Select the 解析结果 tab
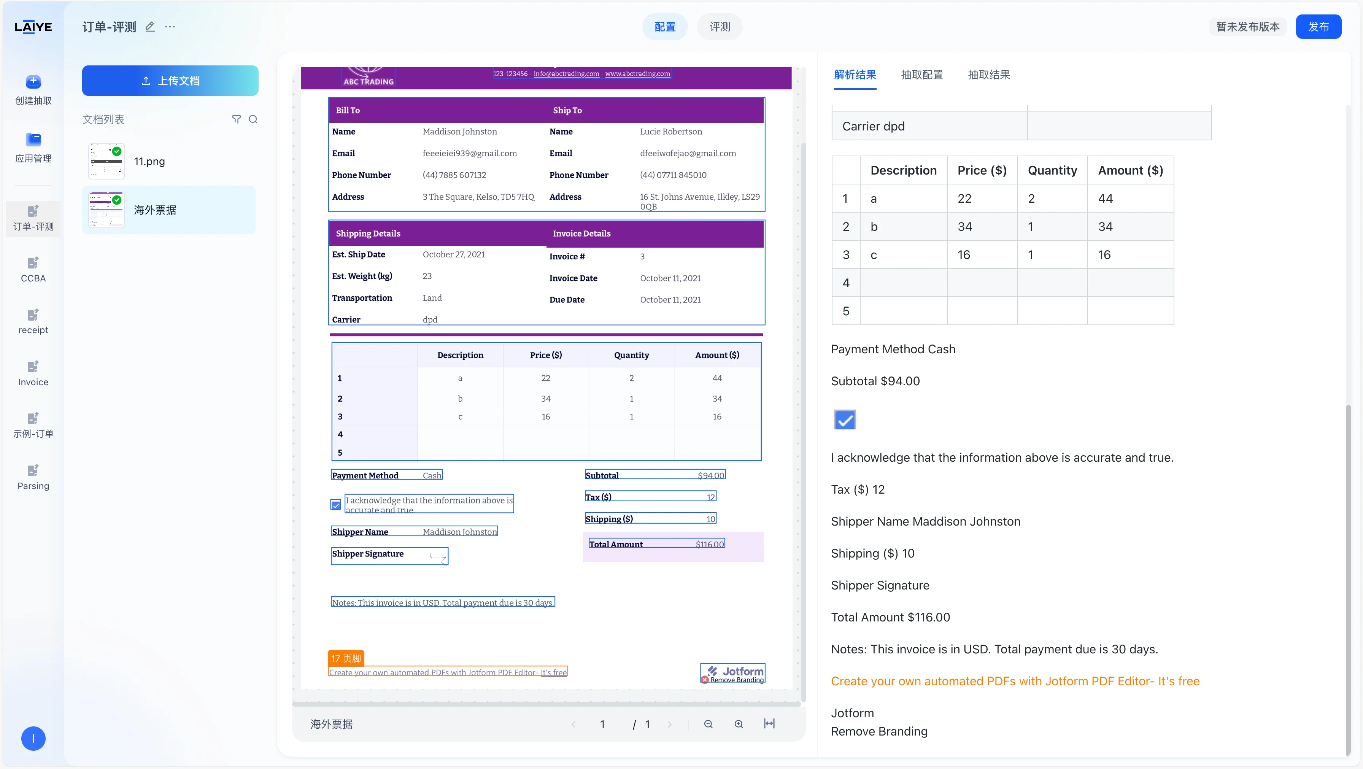Image resolution: width=1363 pixels, height=769 pixels. click(855, 75)
